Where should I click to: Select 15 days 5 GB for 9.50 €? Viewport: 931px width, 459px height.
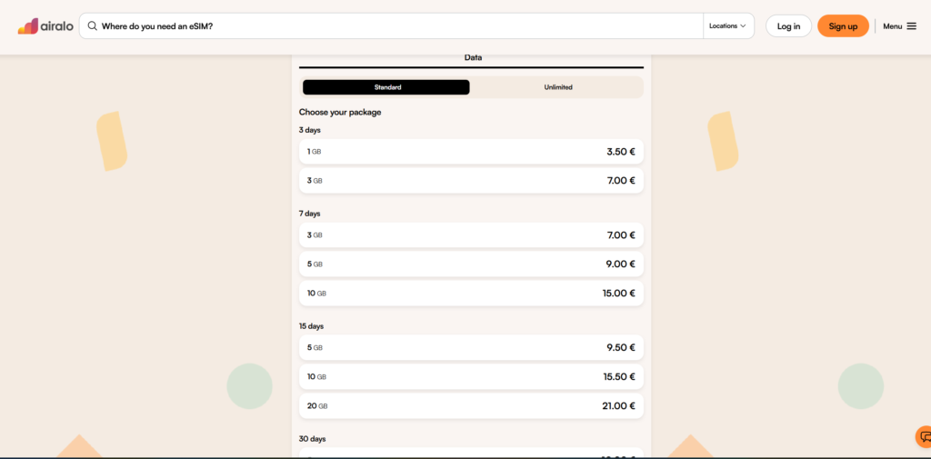[471, 347]
